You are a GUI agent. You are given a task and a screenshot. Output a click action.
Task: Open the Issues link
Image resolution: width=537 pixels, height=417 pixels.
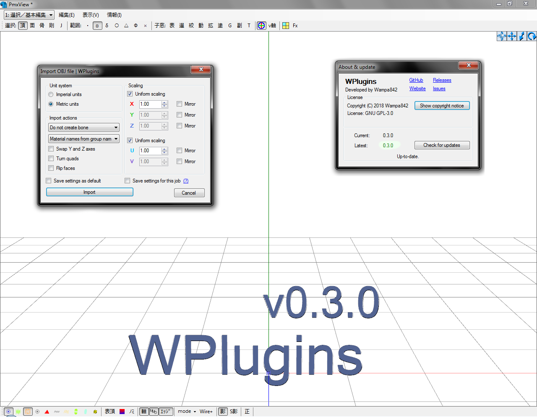coord(439,89)
